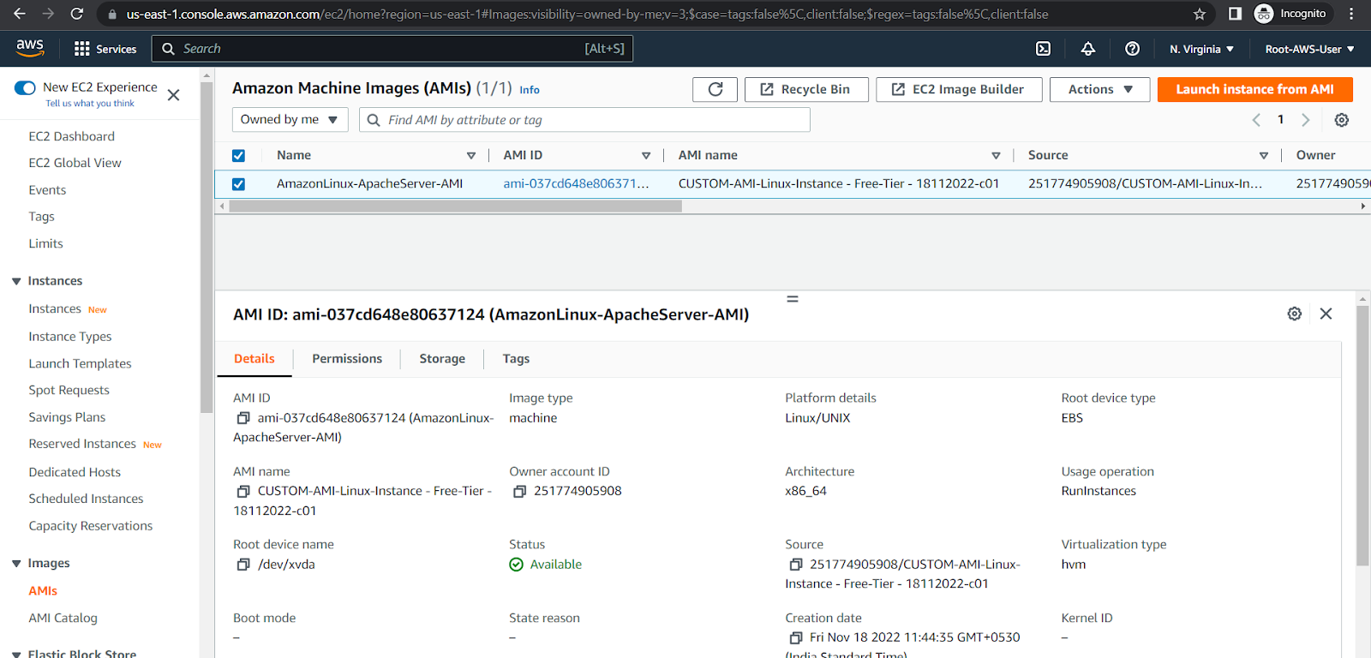Dismiss the New EC2 Experience banner
This screenshot has height=658, width=1371.
(x=173, y=95)
